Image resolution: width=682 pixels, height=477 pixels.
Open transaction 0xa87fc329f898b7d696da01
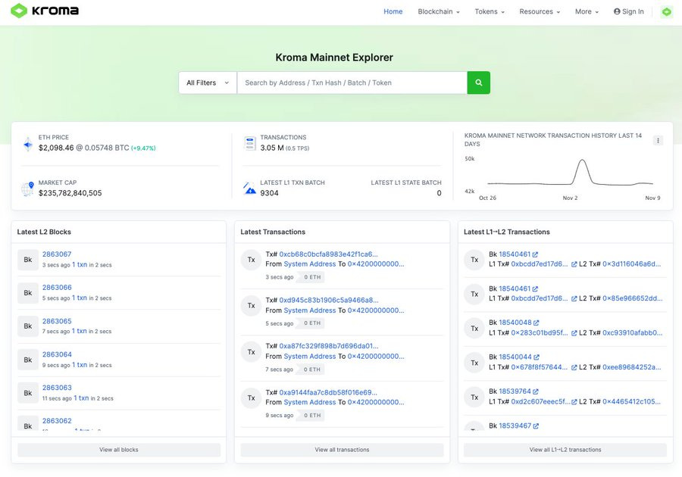tap(329, 346)
